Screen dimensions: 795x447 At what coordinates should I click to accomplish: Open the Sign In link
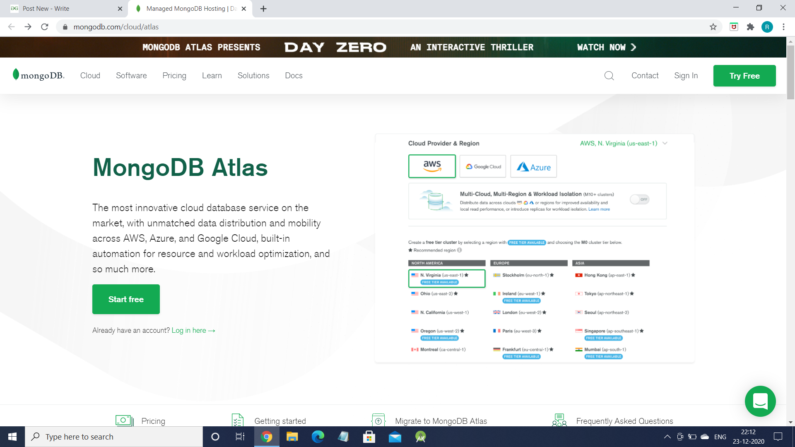click(686, 76)
